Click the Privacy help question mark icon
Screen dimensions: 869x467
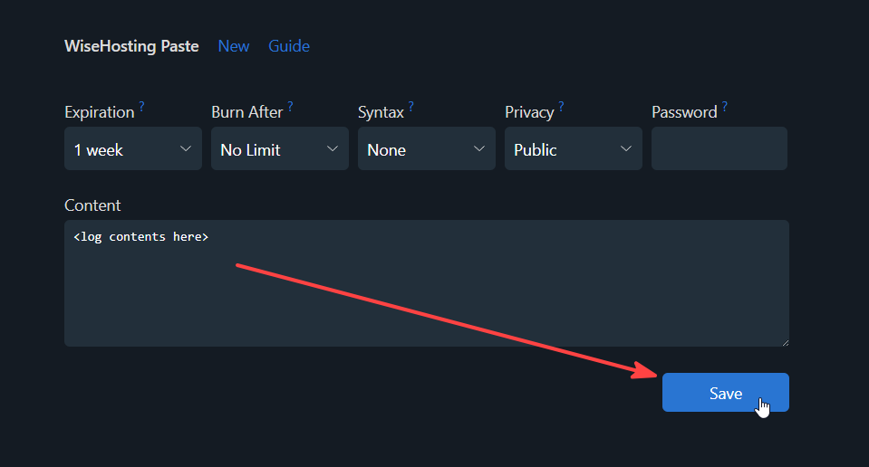561,106
